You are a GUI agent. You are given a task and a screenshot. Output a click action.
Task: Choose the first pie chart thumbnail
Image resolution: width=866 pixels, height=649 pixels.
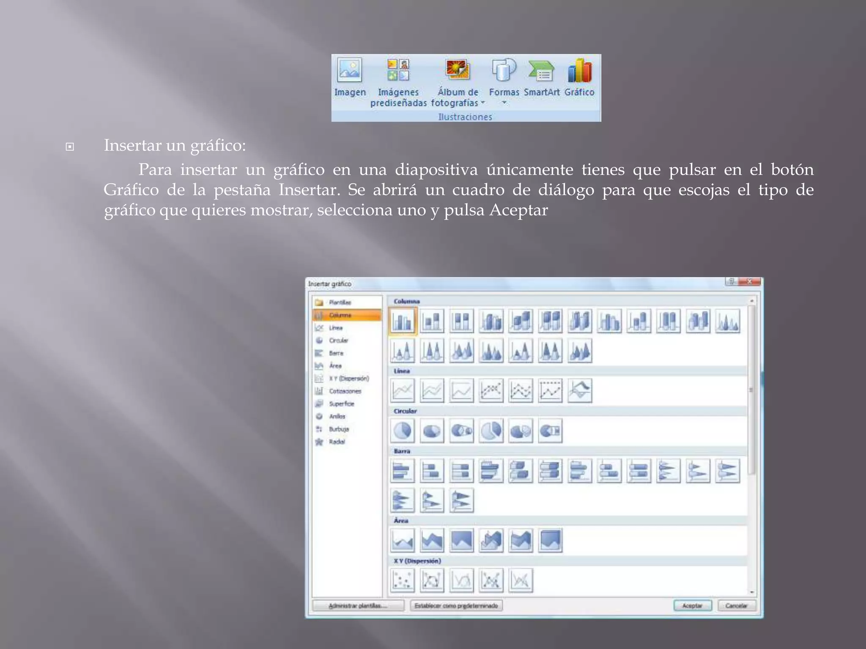(x=403, y=431)
